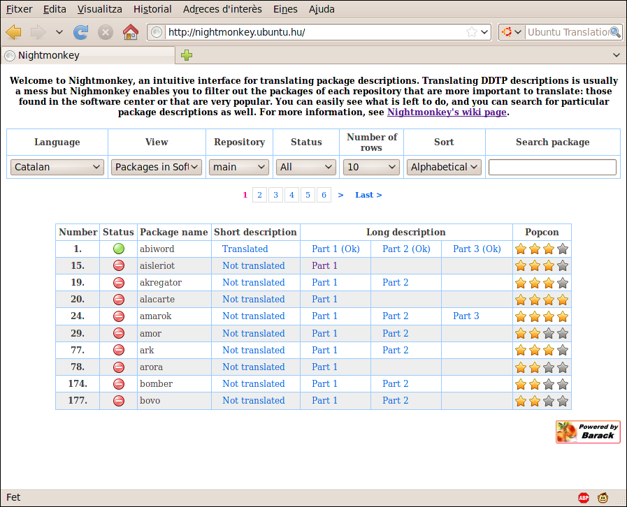Select the Nightmonkey tab

[x=88, y=55]
